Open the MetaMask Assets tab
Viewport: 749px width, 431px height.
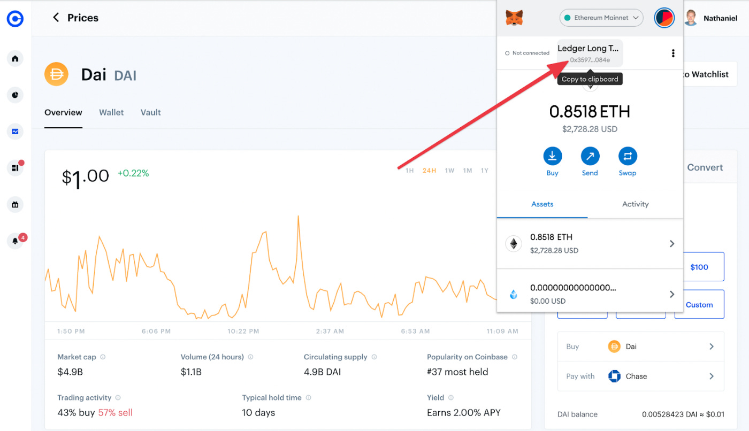click(x=542, y=204)
